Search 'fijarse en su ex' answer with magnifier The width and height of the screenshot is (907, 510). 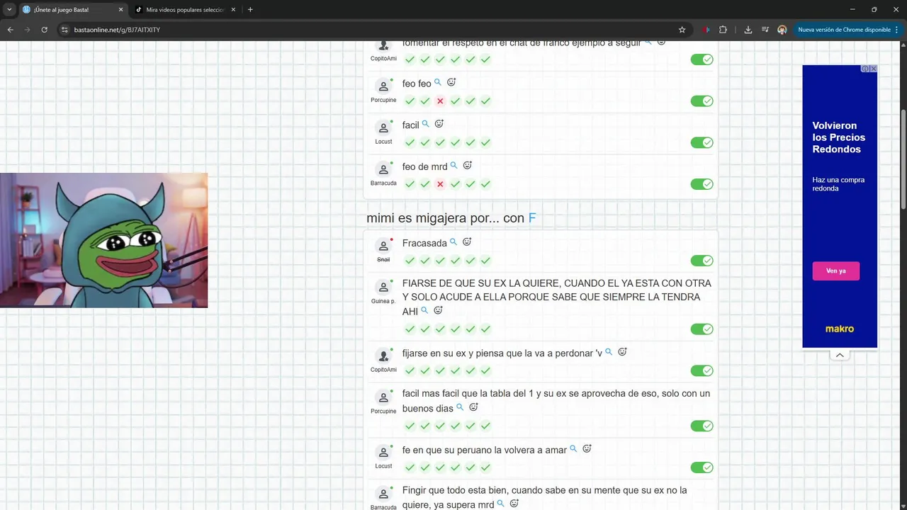[609, 352]
